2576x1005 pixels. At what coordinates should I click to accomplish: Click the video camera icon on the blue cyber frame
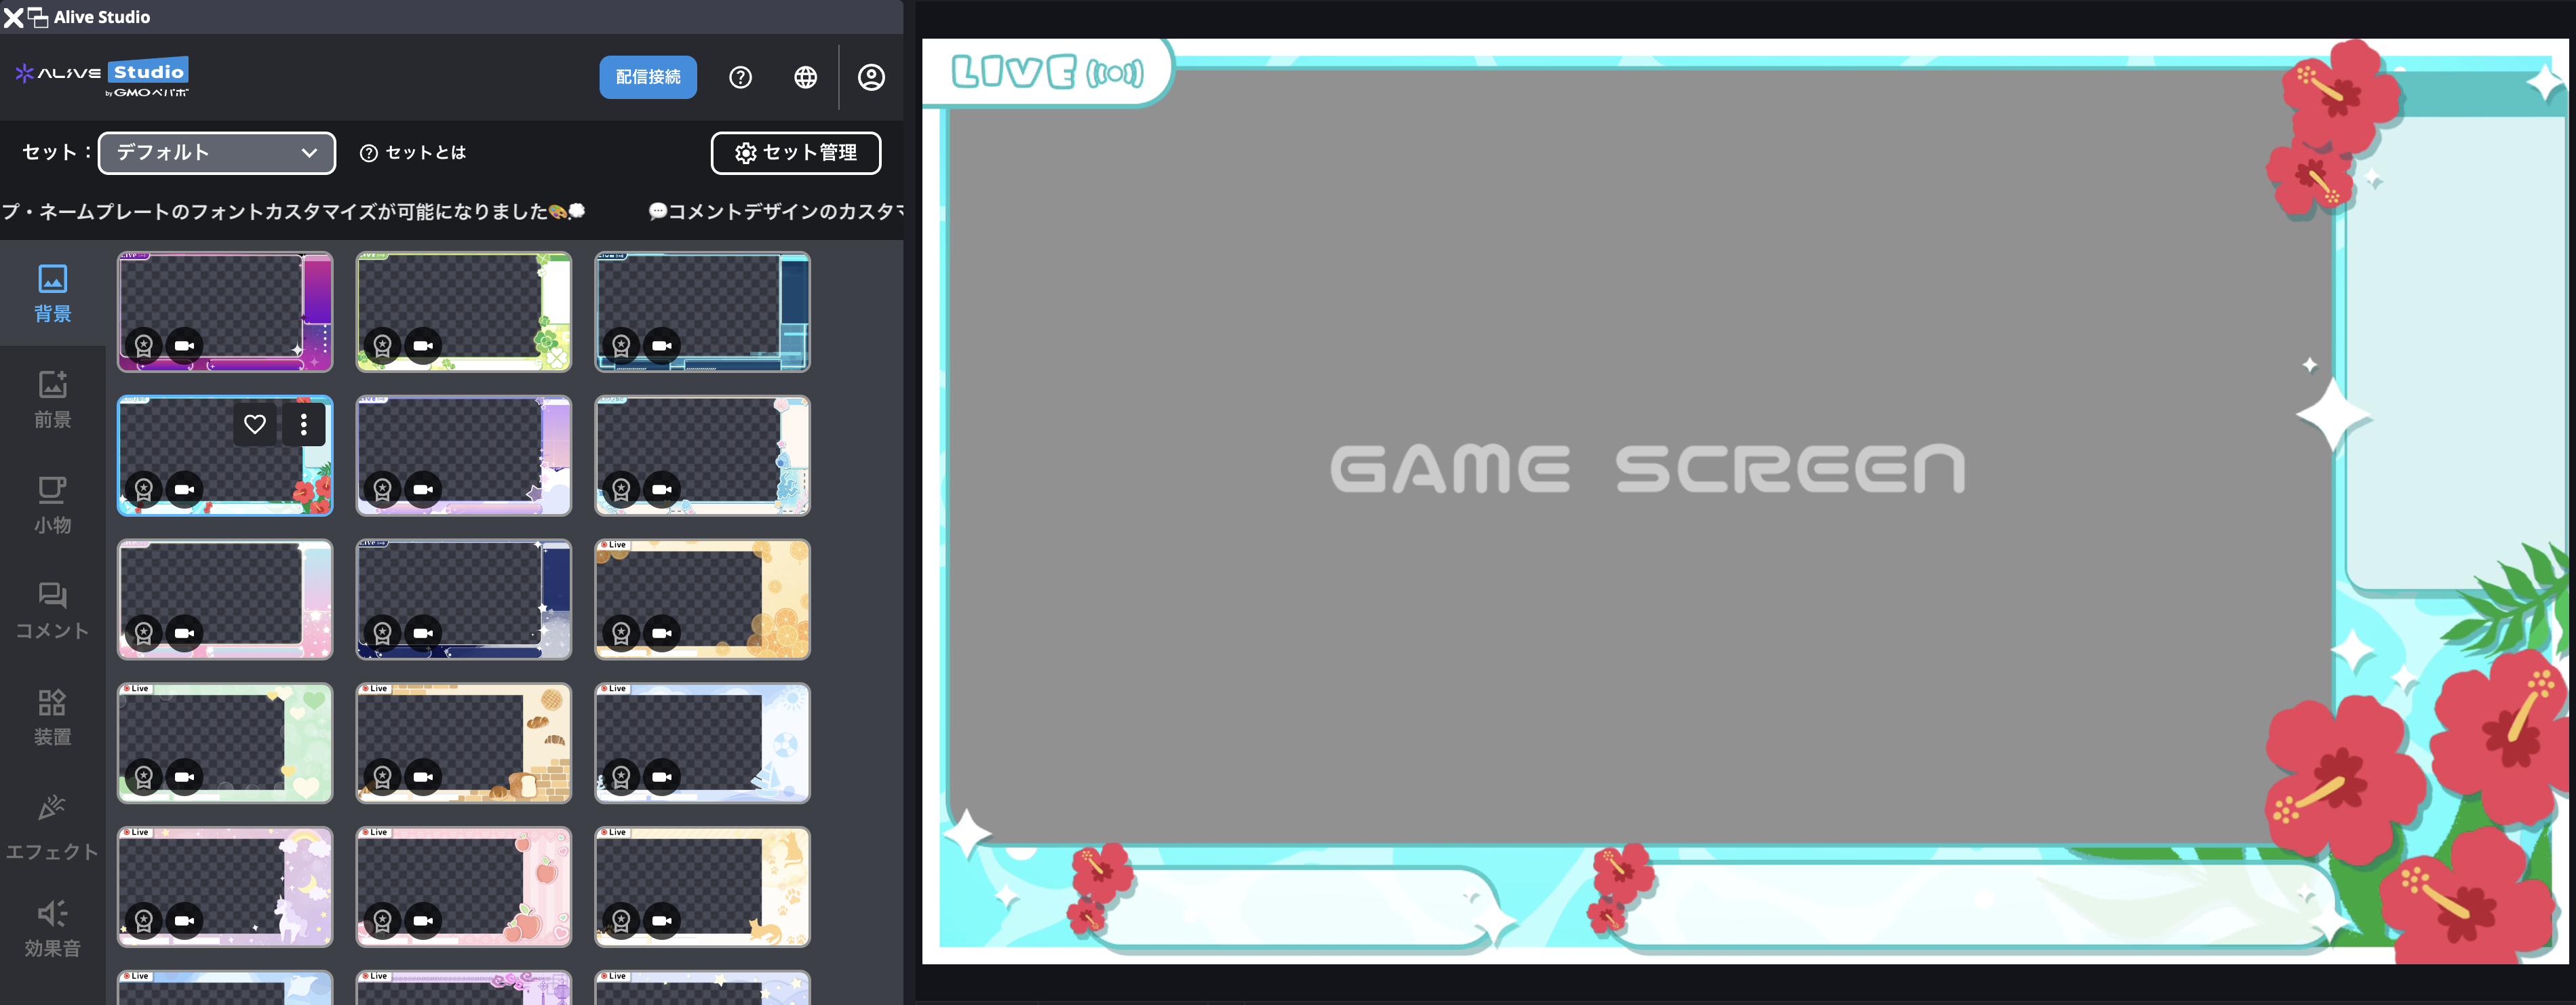pyautogui.click(x=662, y=346)
